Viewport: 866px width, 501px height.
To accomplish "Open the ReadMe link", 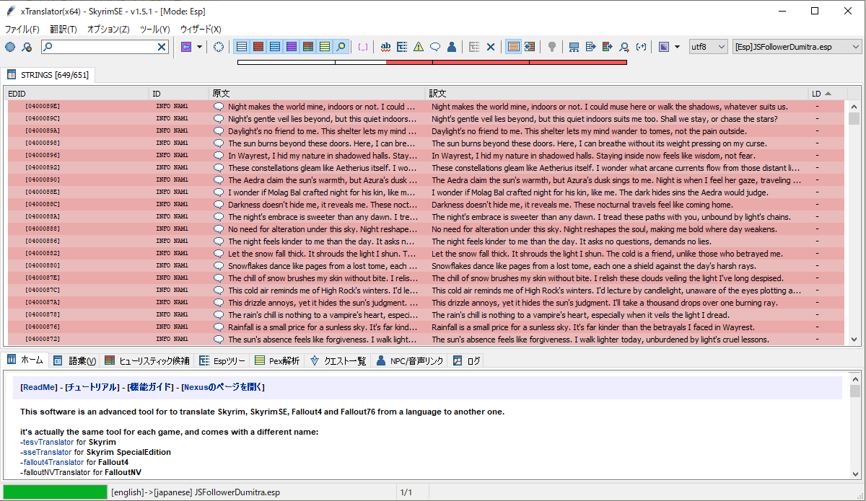I will pos(39,387).
